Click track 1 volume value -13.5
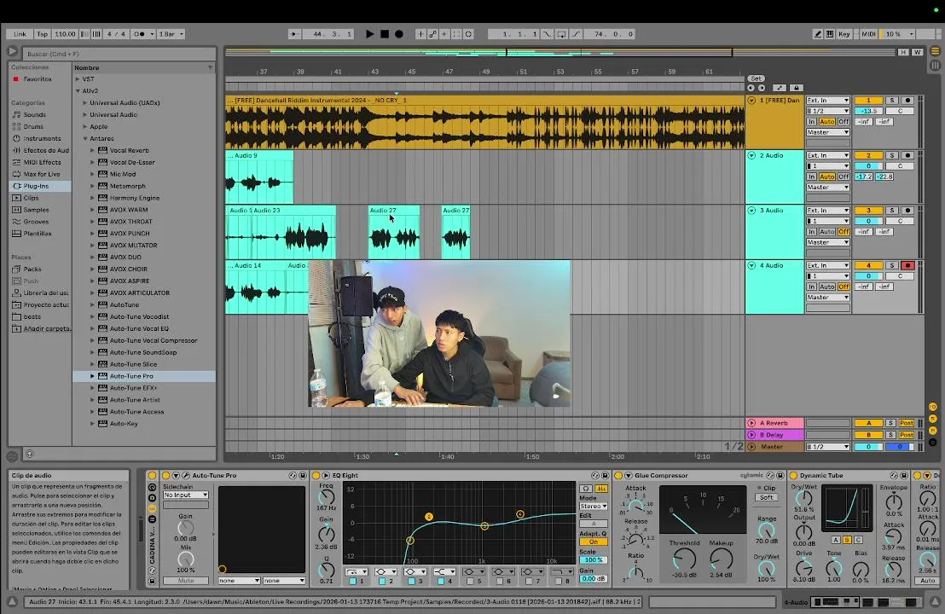Screen dimensions: 945x614 point(868,111)
